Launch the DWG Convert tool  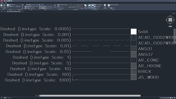(5, 6)
